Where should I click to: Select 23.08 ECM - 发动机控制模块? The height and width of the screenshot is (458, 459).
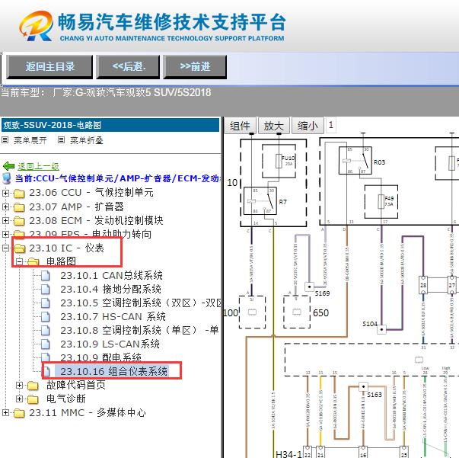click(96, 220)
